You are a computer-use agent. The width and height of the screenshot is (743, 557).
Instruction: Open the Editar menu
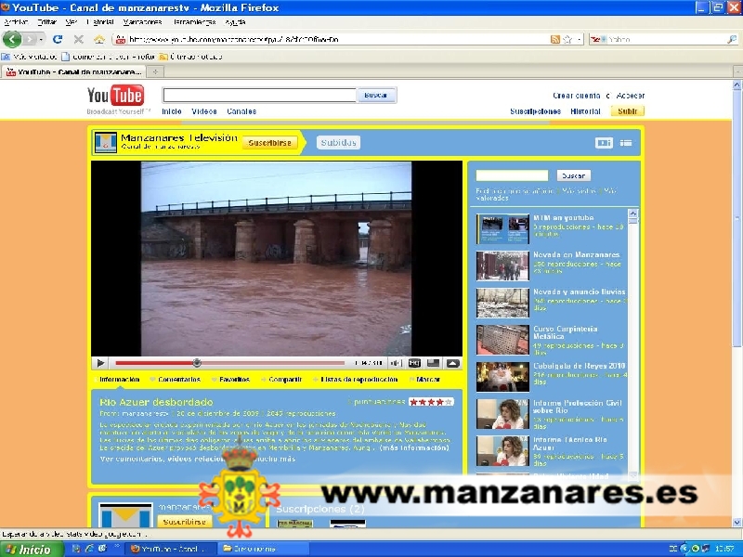(x=46, y=22)
